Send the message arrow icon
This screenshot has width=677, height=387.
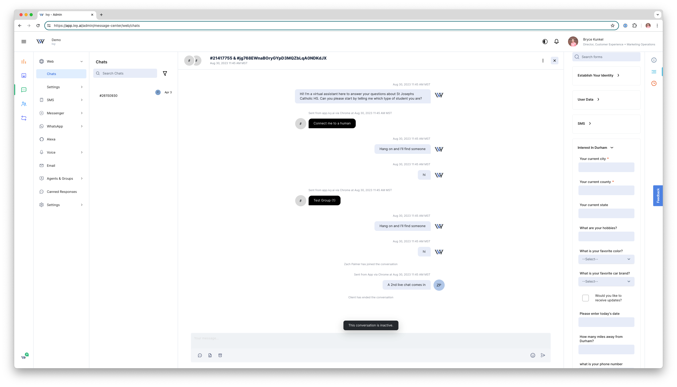tap(543, 355)
